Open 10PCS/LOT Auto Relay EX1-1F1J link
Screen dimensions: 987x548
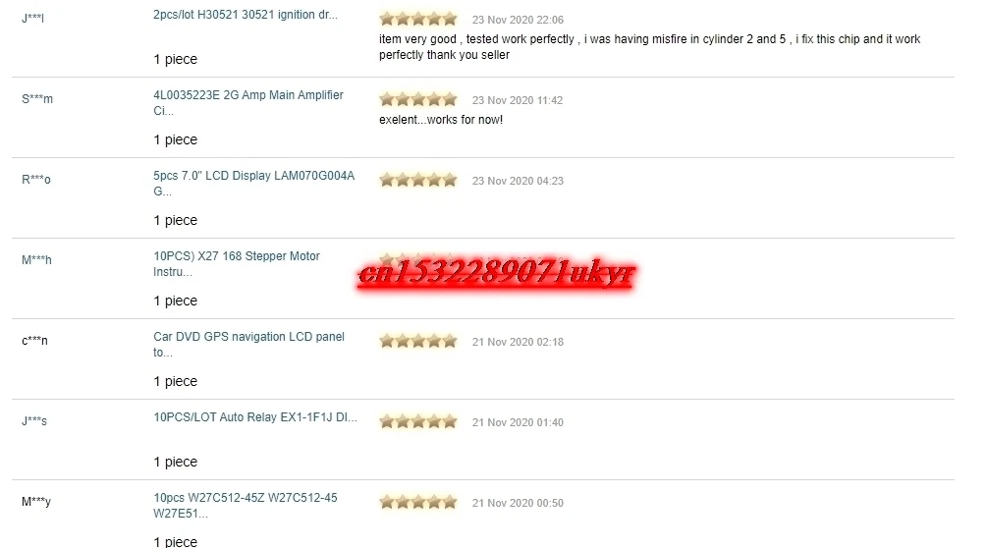coord(255,417)
